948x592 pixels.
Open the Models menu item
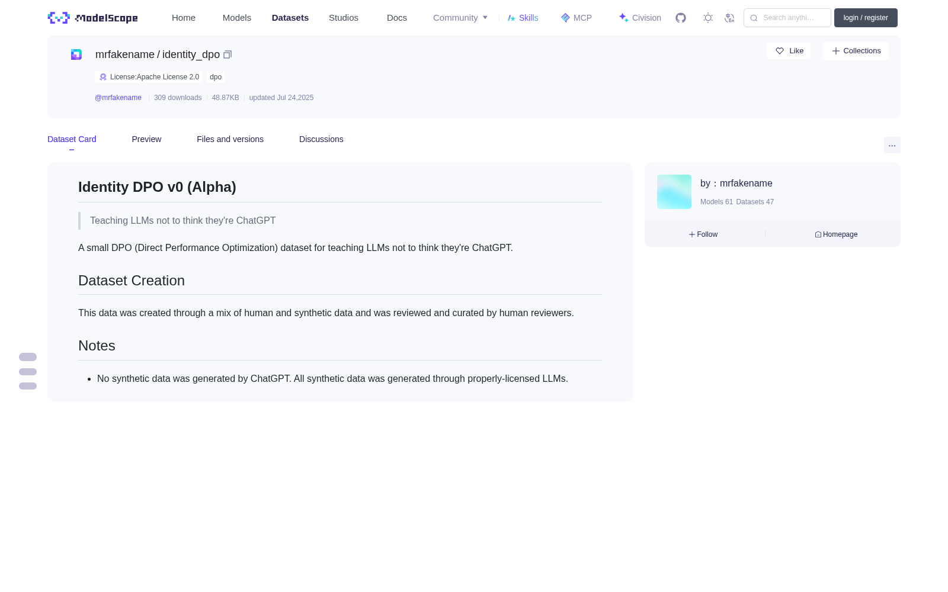tap(237, 18)
